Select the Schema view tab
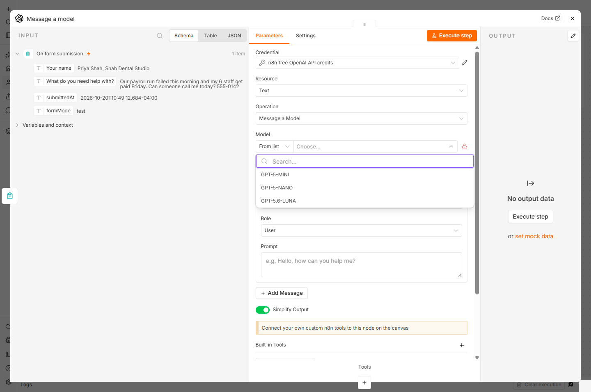Image resolution: width=591 pixels, height=392 pixels. click(x=184, y=36)
